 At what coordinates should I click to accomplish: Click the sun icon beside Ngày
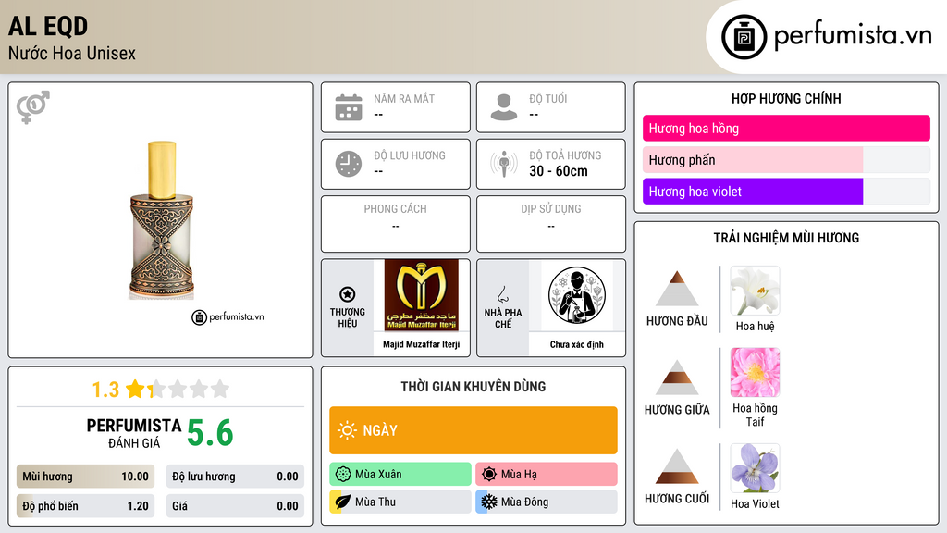(347, 430)
